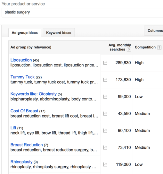Open the Tummy Tuck ad group link
The image size is (163, 174).
(22, 77)
